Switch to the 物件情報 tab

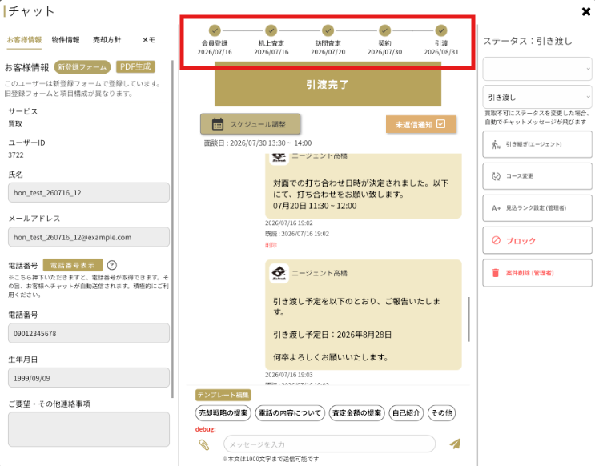coord(66,40)
